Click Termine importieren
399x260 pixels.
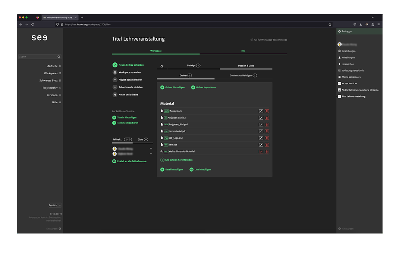pos(125,123)
